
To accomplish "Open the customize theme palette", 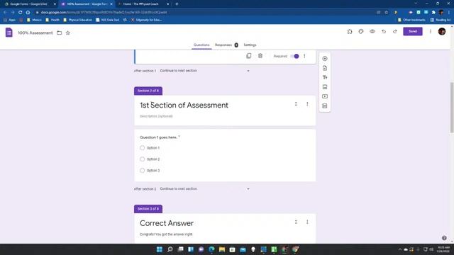I will click(x=361, y=31).
